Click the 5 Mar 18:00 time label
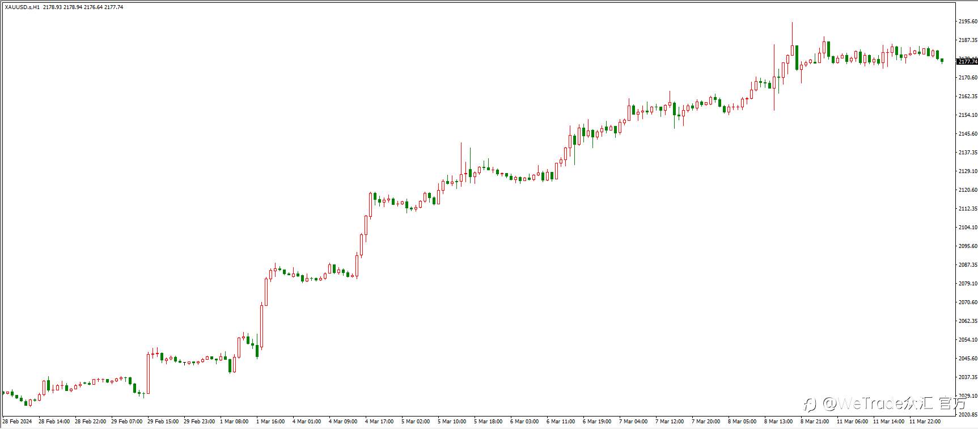 point(488,422)
